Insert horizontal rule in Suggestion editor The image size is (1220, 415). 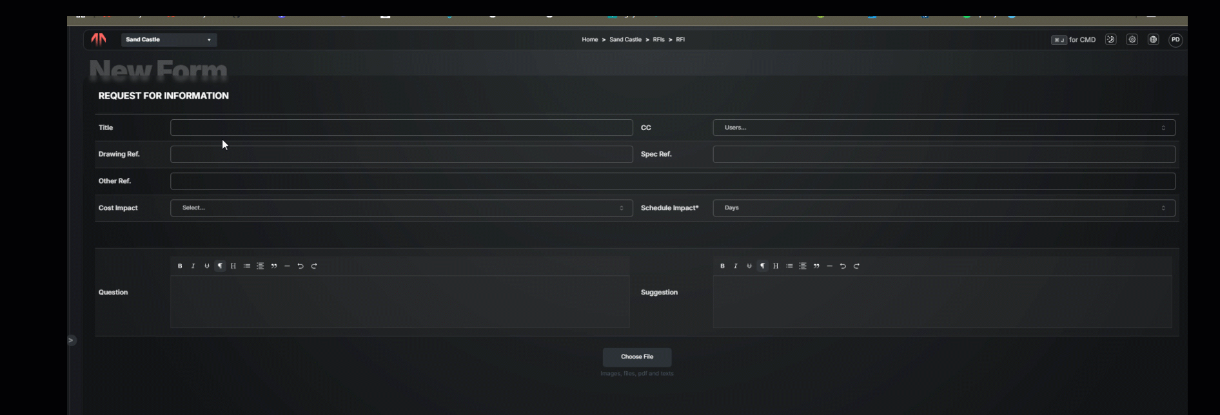click(829, 266)
